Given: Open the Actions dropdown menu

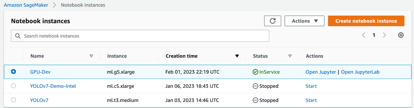Looking at the screenshot, I should coord(304,21).
